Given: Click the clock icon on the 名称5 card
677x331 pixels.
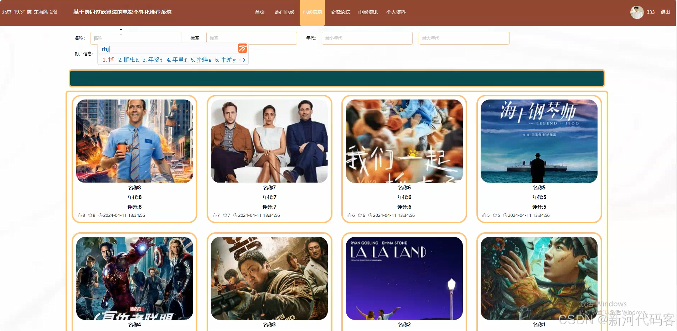Looking at the screenshot, I should pyautogui.click(x=505, y=215).
